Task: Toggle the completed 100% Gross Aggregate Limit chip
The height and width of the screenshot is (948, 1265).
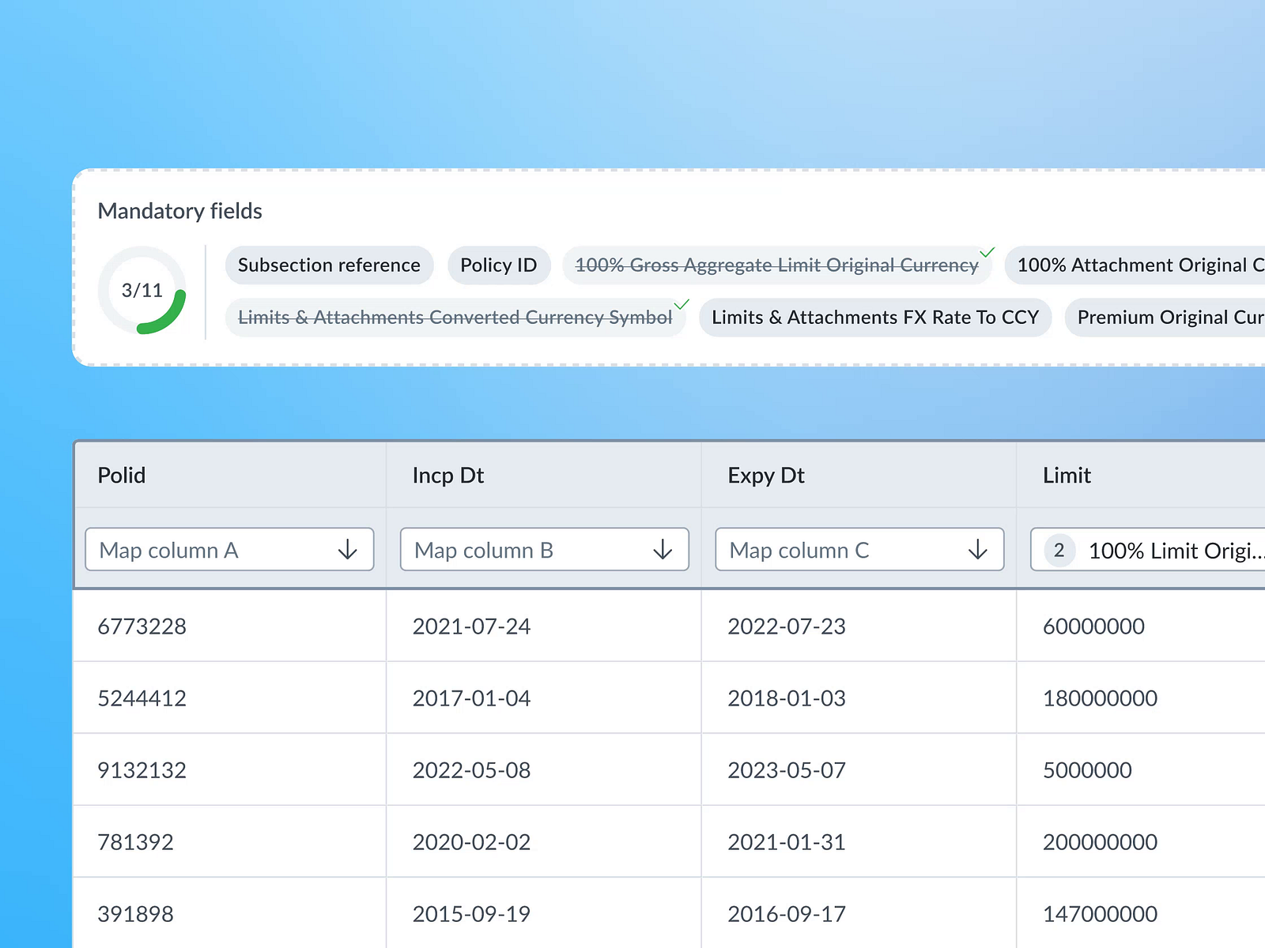Action: (x=776, y=265)
